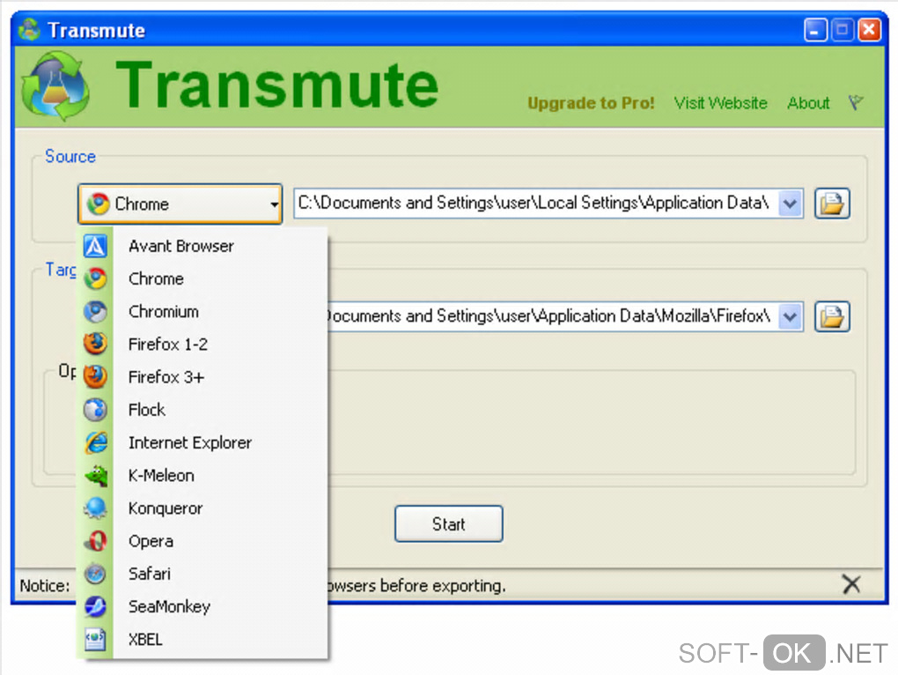Click the Safari compass icon

point(95,574)
